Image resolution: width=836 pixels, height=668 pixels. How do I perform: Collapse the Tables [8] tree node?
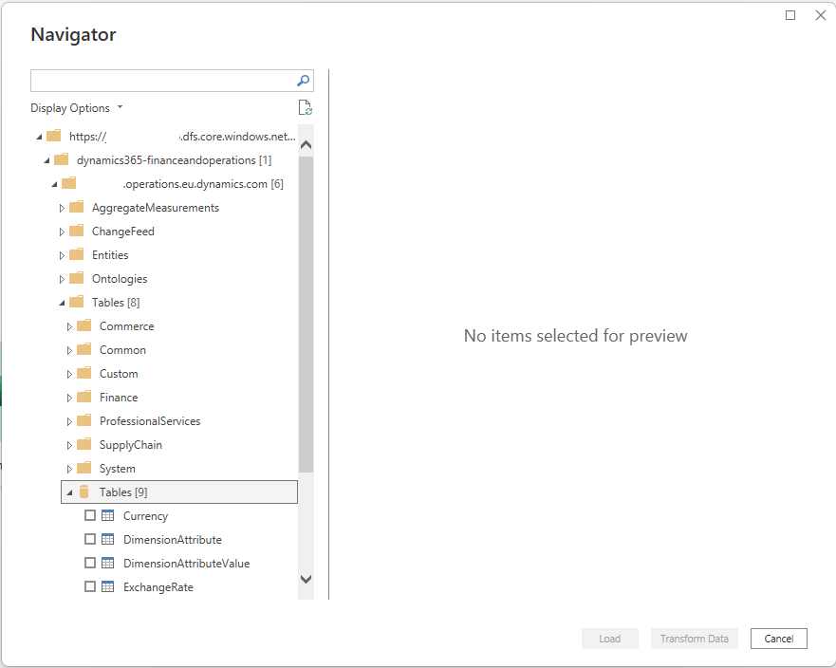pos(61,302)
